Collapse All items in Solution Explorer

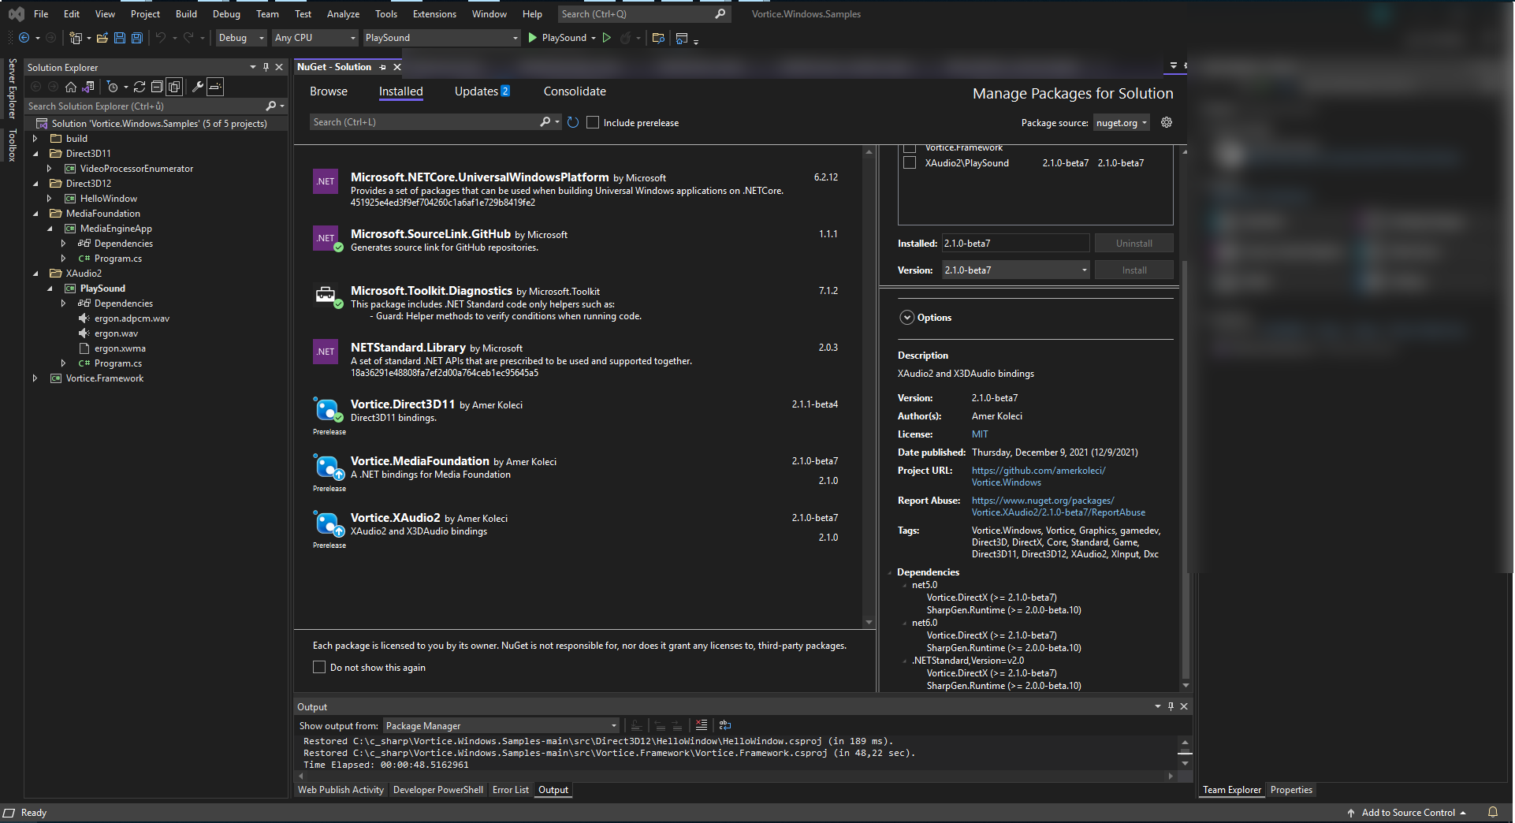(157, 87)
